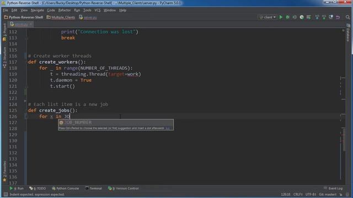Click the Run with Coverage icon
This screenshot has height=198, width=353.
[x=295, y=17]
